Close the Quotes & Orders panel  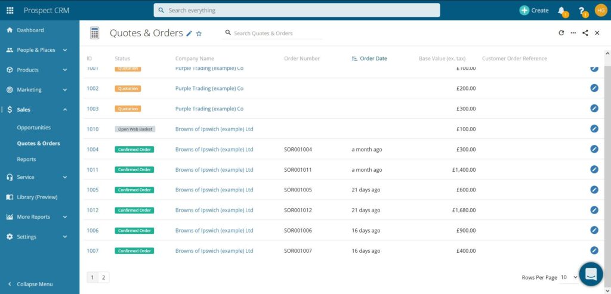[597, 33]
